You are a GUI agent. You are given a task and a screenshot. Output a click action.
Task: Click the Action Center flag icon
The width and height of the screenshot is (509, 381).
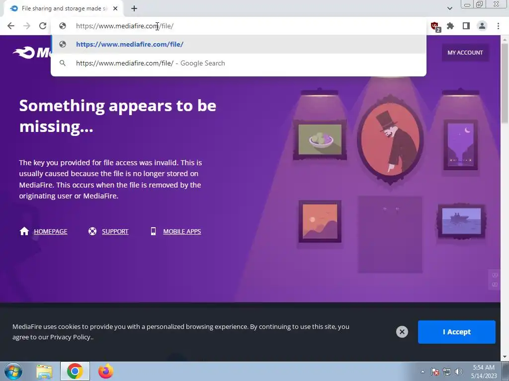click(x=435, y=372)
